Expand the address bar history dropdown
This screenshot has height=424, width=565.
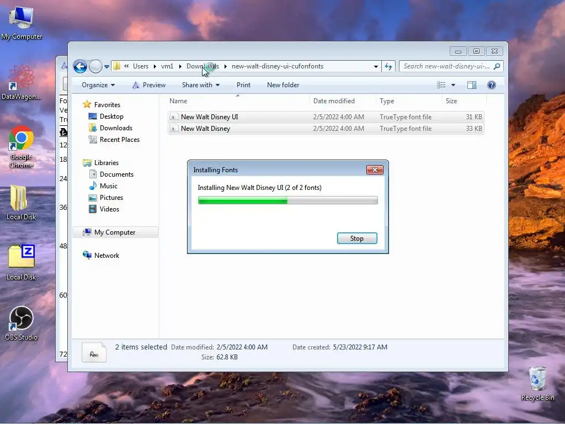coord(376,66)
